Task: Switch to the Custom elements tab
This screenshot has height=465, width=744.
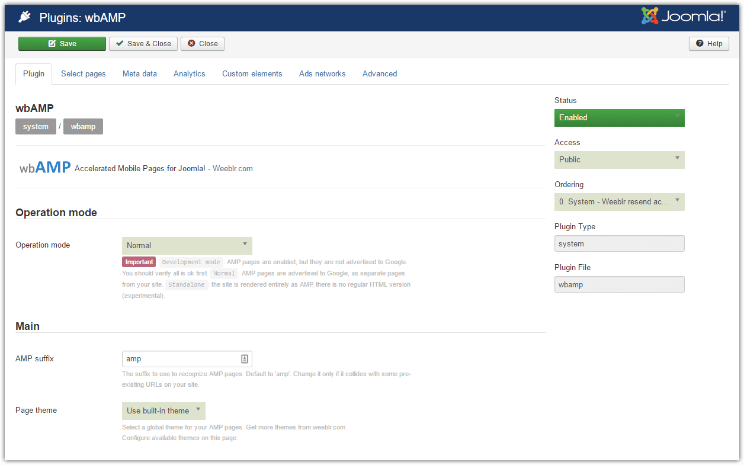Action: (252, 74)
